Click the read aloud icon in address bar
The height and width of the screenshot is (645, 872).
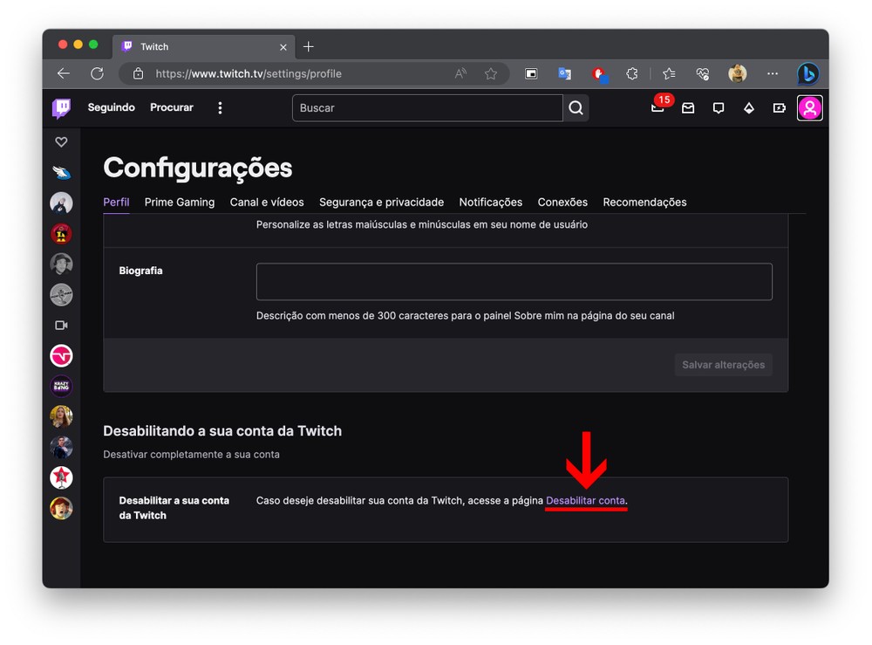[x=460, y=73]
